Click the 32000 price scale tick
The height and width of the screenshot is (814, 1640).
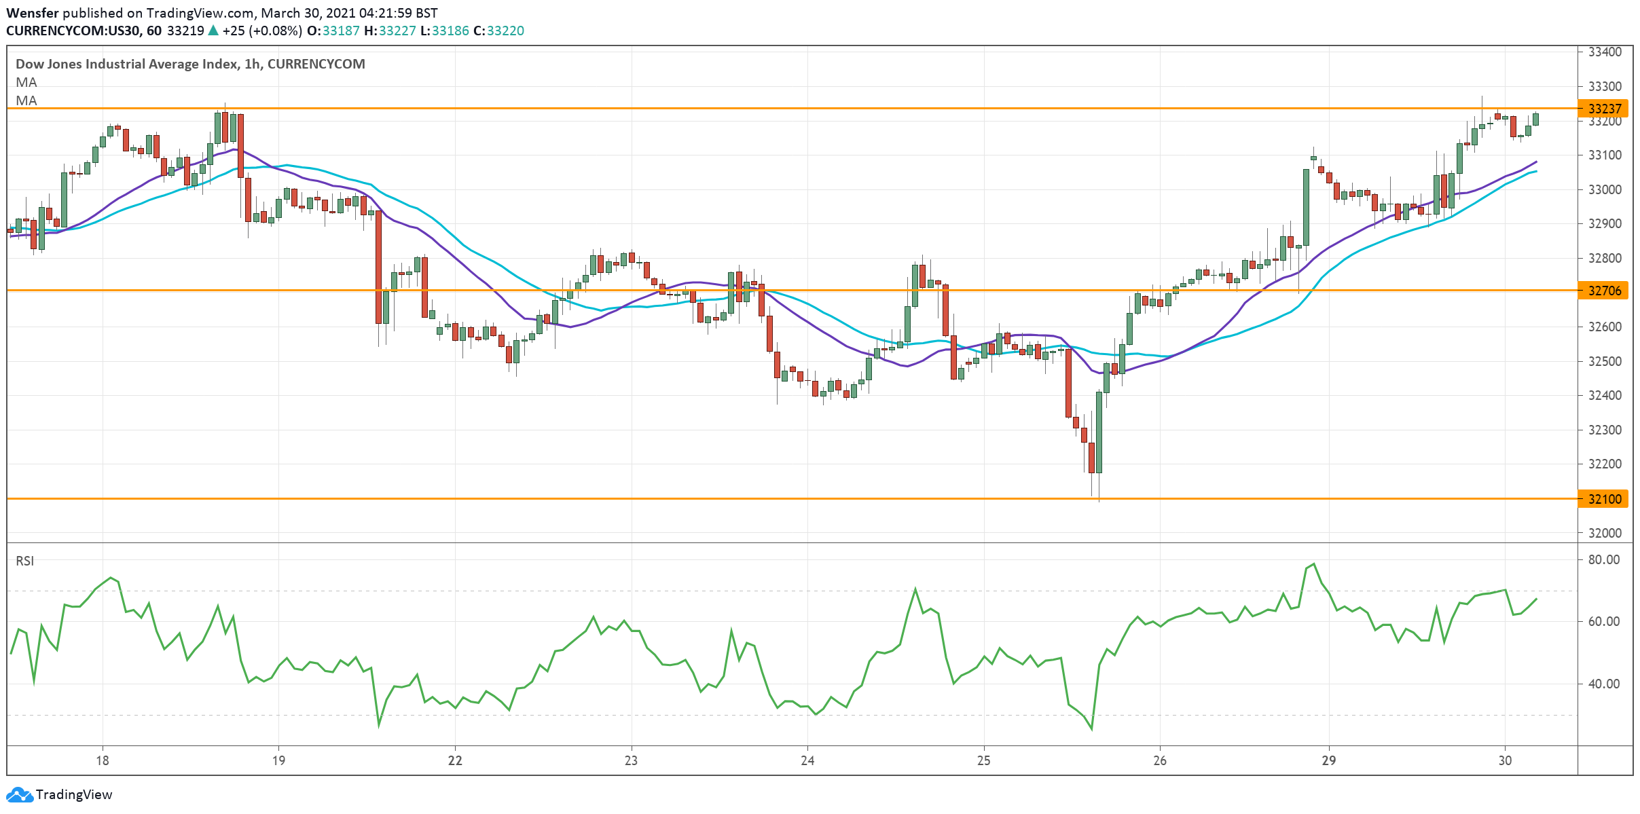[1605, 533]
